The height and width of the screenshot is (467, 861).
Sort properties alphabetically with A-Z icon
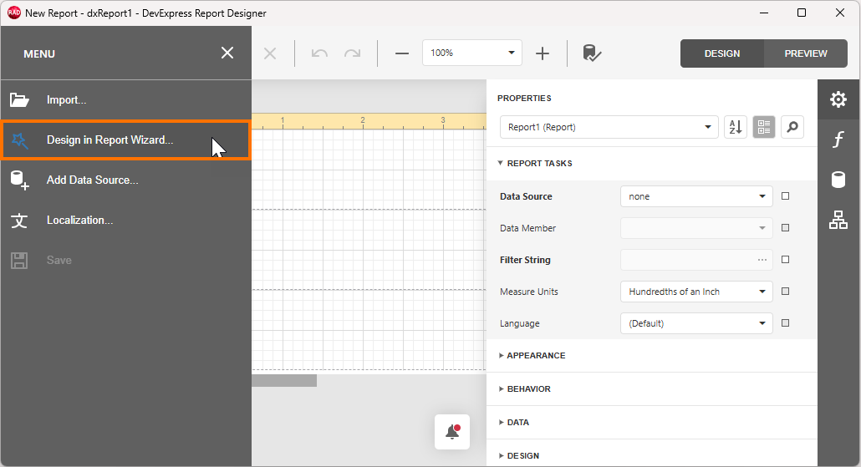[x=736, y=127]
